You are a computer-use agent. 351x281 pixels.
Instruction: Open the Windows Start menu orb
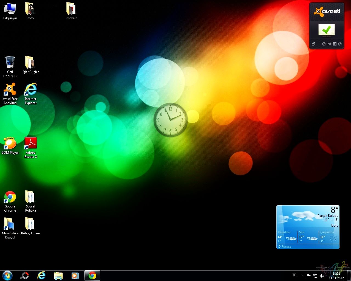click(x=7, y=276)
